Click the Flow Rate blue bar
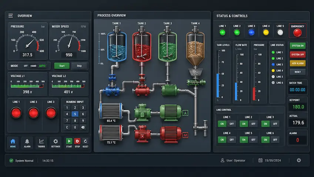The width and height of the screenshot is (314, 177). tap(236, 91)
